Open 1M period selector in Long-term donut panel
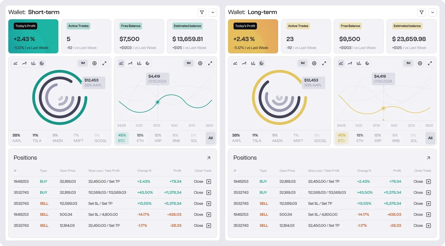 pos(303,63)
